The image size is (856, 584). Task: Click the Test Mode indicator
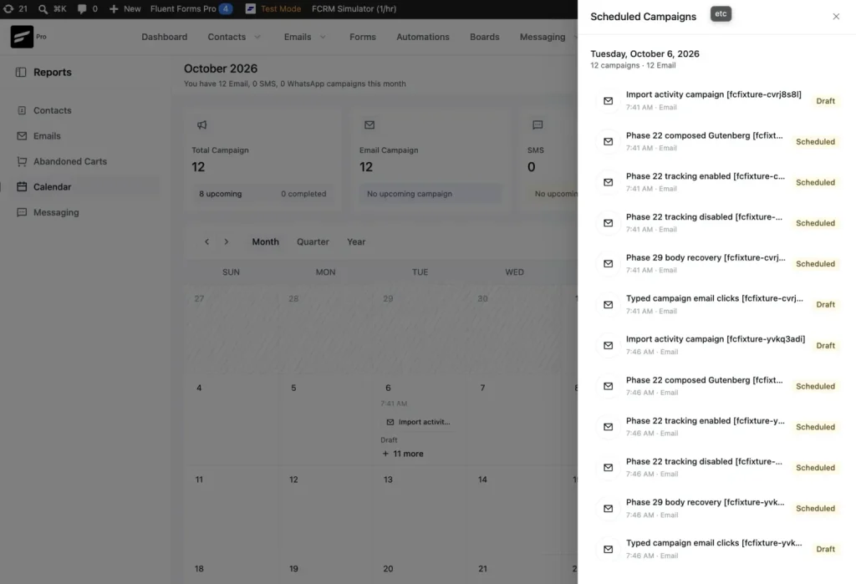[x=273, y=8]
